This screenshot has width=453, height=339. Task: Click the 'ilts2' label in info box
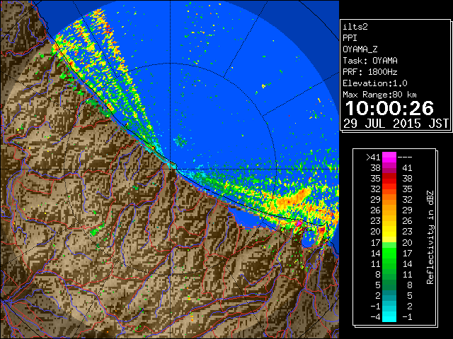[x=355, y=27]
